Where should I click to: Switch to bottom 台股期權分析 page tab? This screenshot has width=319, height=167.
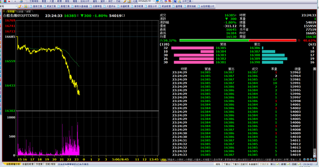(13, 164)
